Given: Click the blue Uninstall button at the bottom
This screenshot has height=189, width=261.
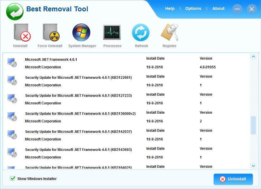Looking at the screenshot, I should click(233, 179).
